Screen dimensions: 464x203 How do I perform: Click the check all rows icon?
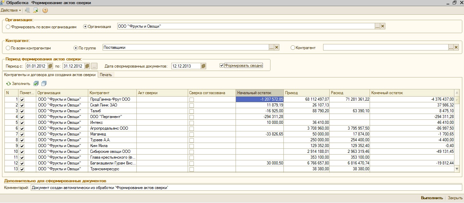pyautogui.click(x=36, y=83)
